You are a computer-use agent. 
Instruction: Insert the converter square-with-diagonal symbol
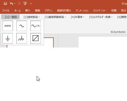tap(36, 38)
